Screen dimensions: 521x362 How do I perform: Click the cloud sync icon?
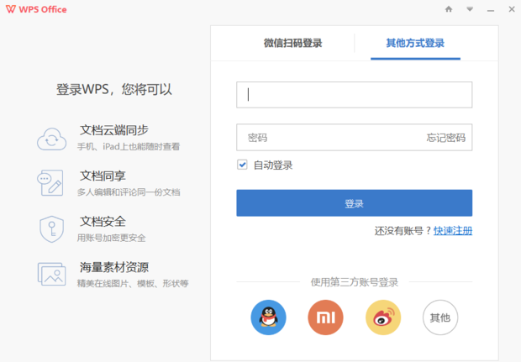pyautogui.click(x=51, y=139)
